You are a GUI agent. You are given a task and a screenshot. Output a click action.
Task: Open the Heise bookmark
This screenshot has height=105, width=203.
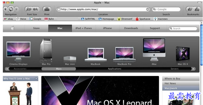(x=21, y=19)
